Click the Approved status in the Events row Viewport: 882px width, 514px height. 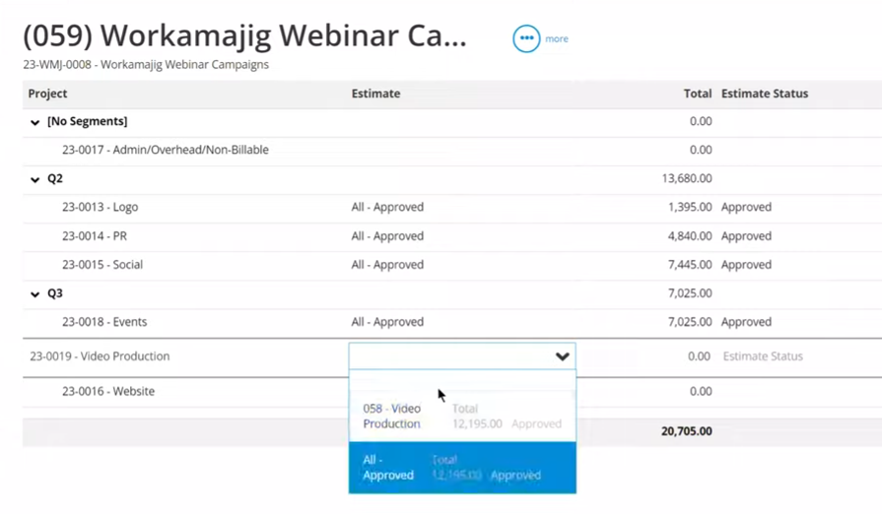[x=746, y=322]
